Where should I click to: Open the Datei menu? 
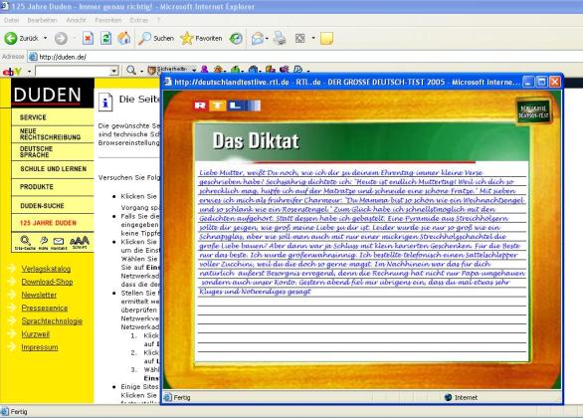click(x=12, y=20)
